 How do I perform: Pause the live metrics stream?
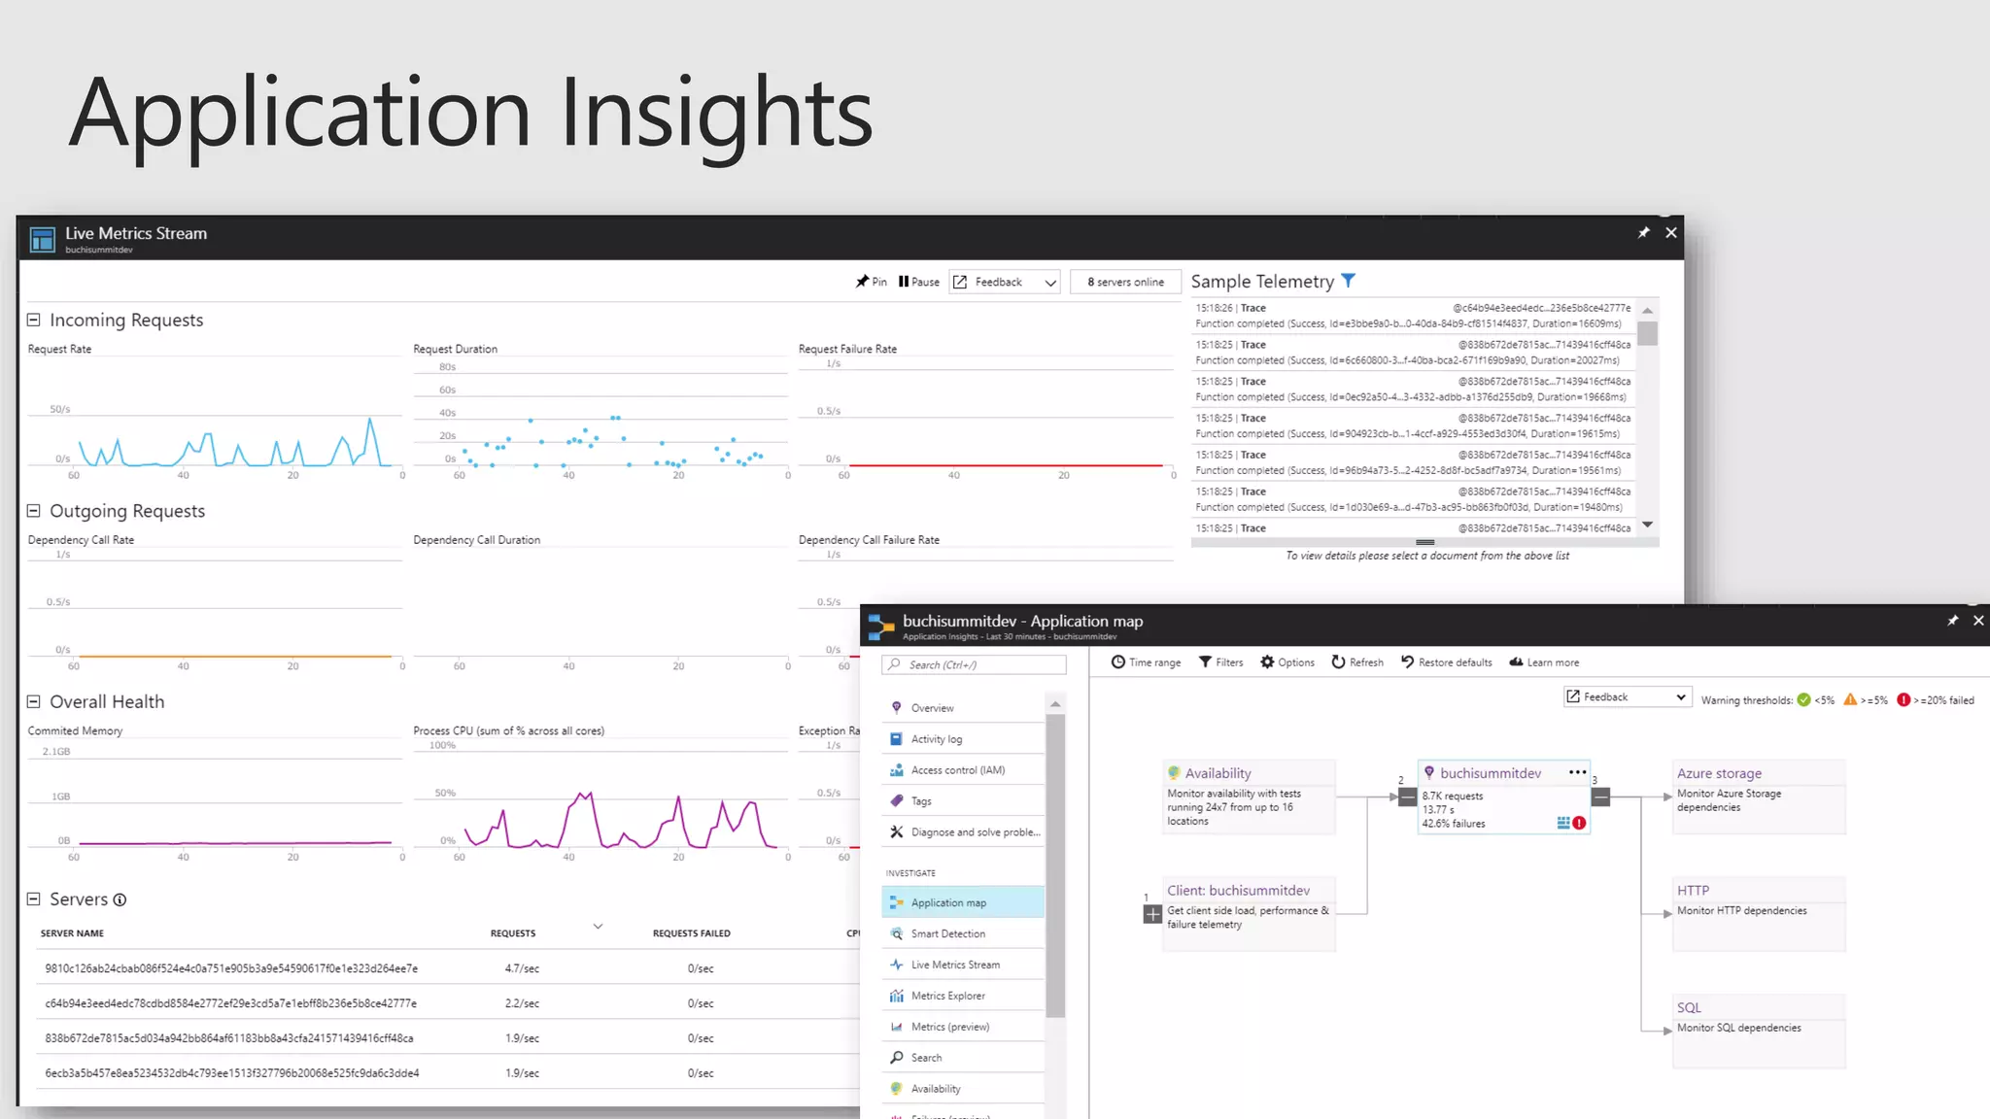pyautogui.click(x=918, y=282)
